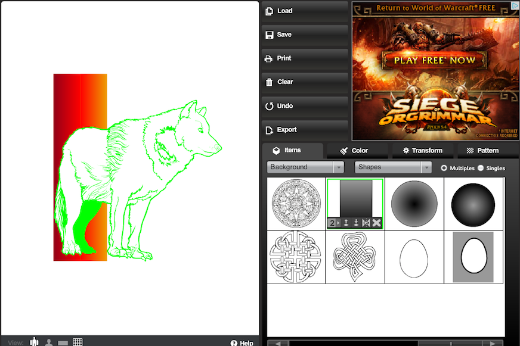Open Help at the bottom bar
This screenshot has height=346, width=520.
click(242, 342)
